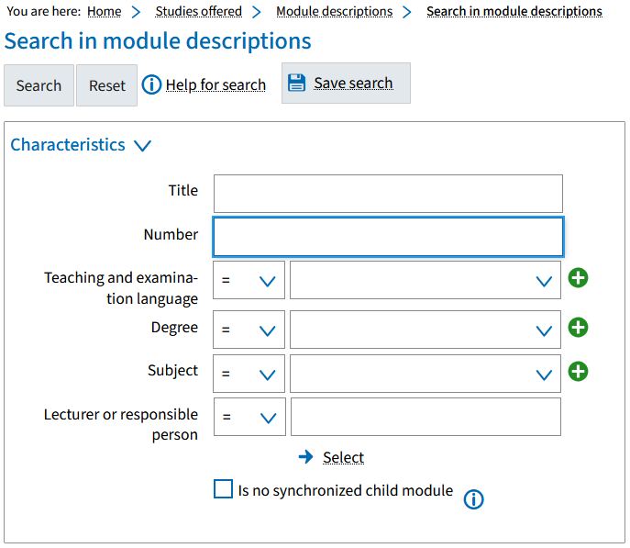Open operator dropdown for Teaching and examination language

249,280
